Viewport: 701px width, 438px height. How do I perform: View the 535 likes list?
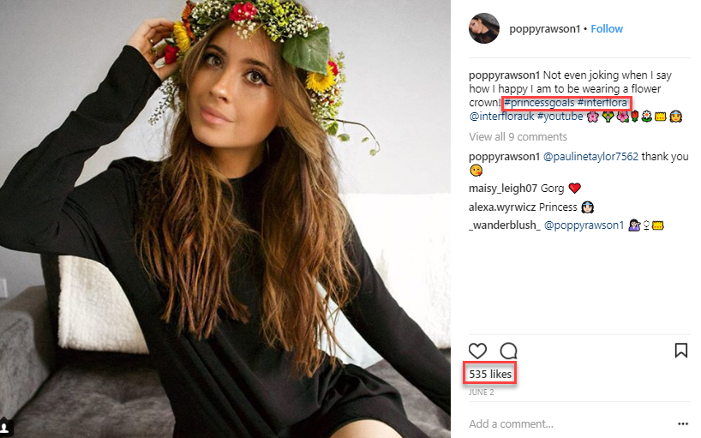490,375
